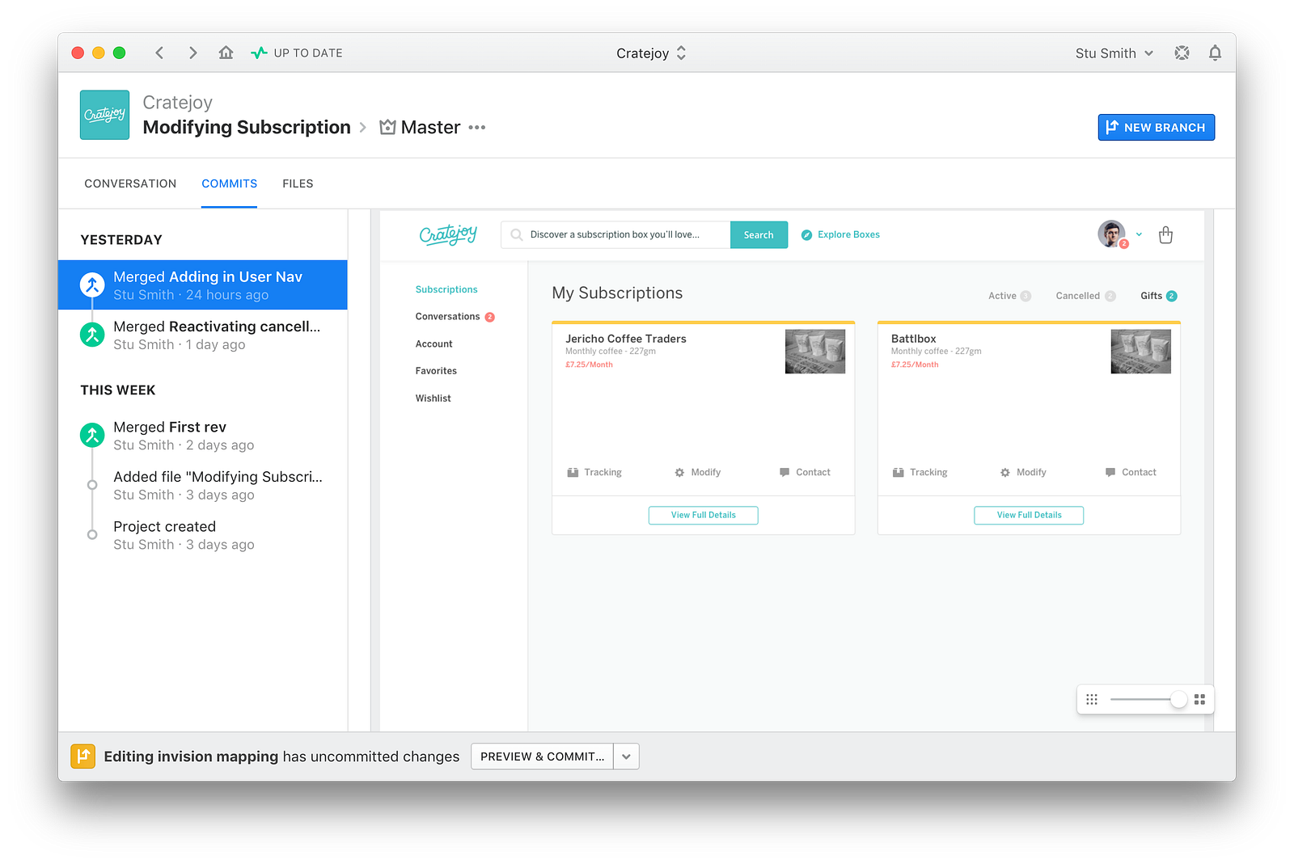The width and height of the screenshot is (1294, 864).
Task: Click the merge icon for Adding in User Nav
Action: click(x=92, y=284)
